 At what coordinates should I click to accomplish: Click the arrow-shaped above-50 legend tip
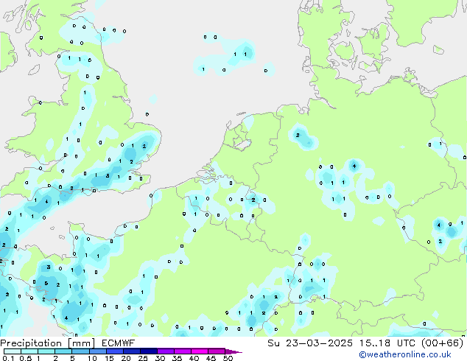(x=233, y=351)
